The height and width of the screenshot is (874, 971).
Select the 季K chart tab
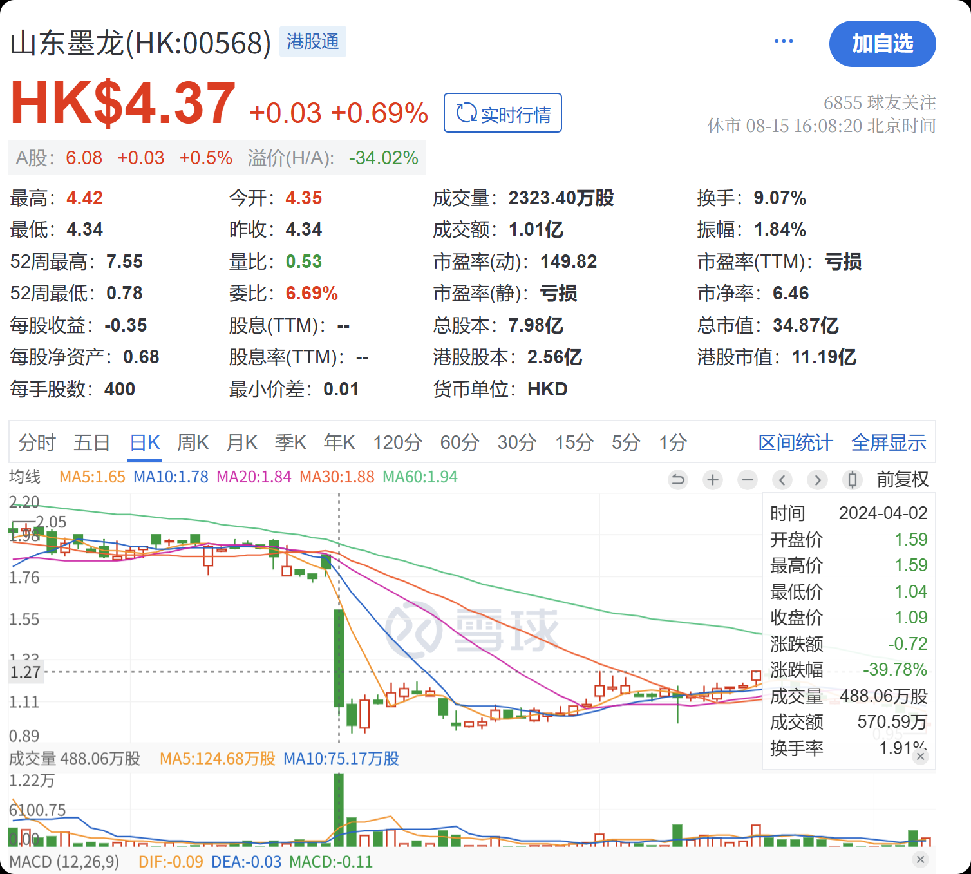click(x=290, y=442)
